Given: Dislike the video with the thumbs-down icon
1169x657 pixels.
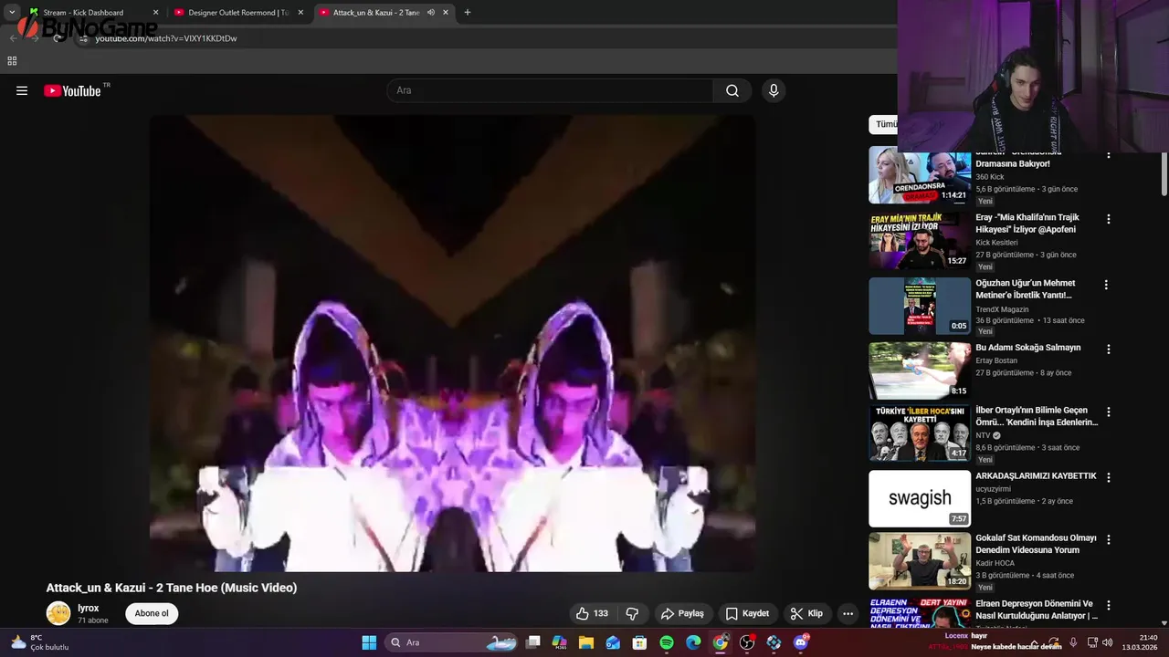Looking at the screenshot, I should point(632,613).
